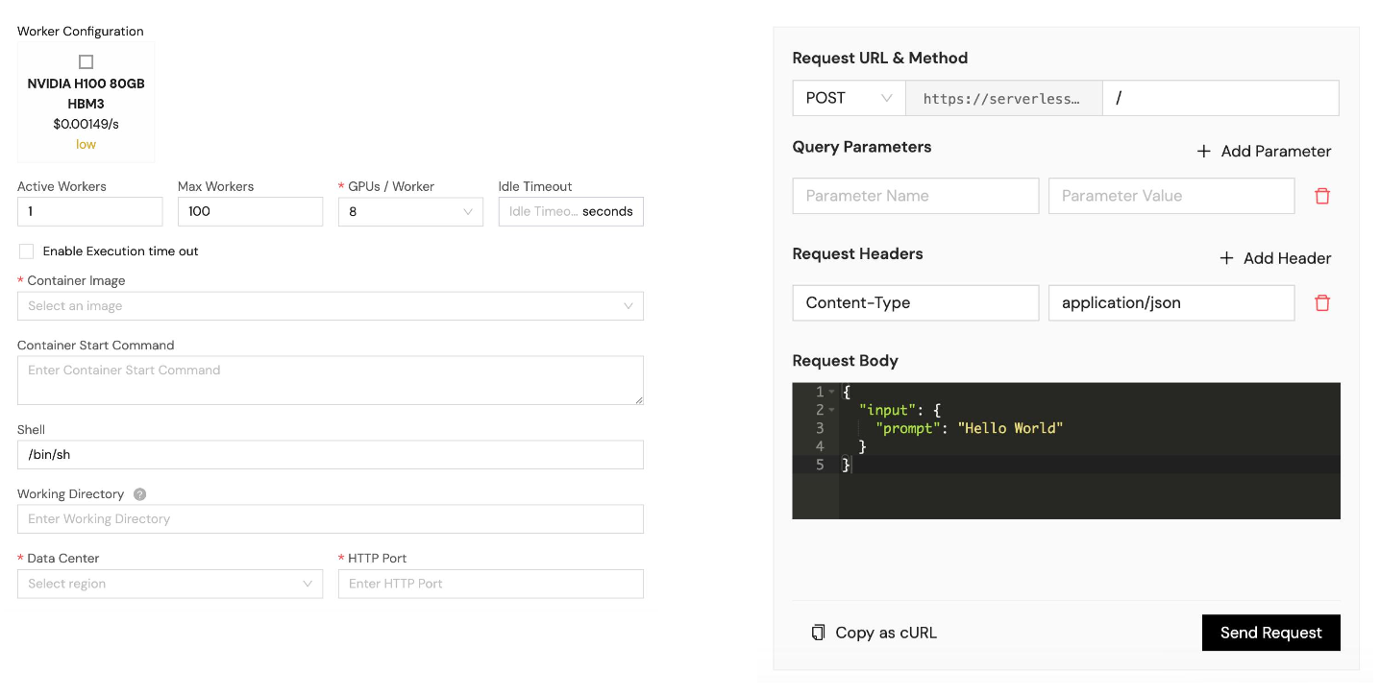Click the "input" key in request body
Image resolution: width=1380 pixels, height=694 pixels.
(887, 410)
